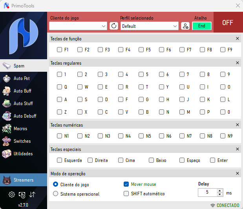
Task: Check the Enter key checkbox
Action: [x=212, y=160]
